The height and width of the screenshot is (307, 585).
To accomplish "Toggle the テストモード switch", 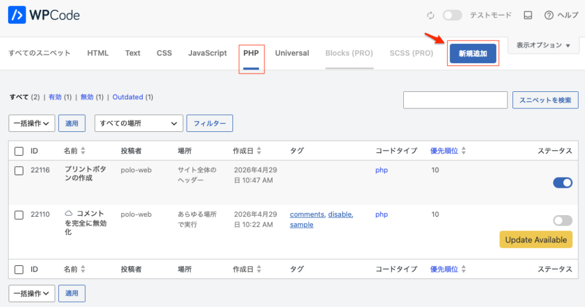I will pos(452,15).
